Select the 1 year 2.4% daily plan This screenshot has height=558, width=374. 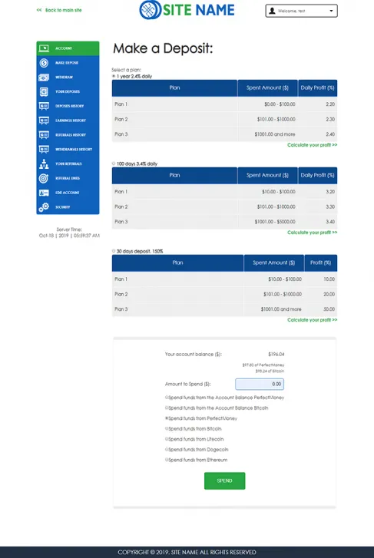[114, 76]
